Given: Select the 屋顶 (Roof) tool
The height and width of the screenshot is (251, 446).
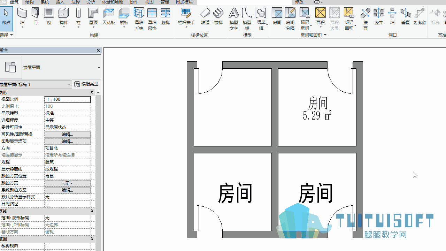Looking at the screenshot, I should coord(93,17).
